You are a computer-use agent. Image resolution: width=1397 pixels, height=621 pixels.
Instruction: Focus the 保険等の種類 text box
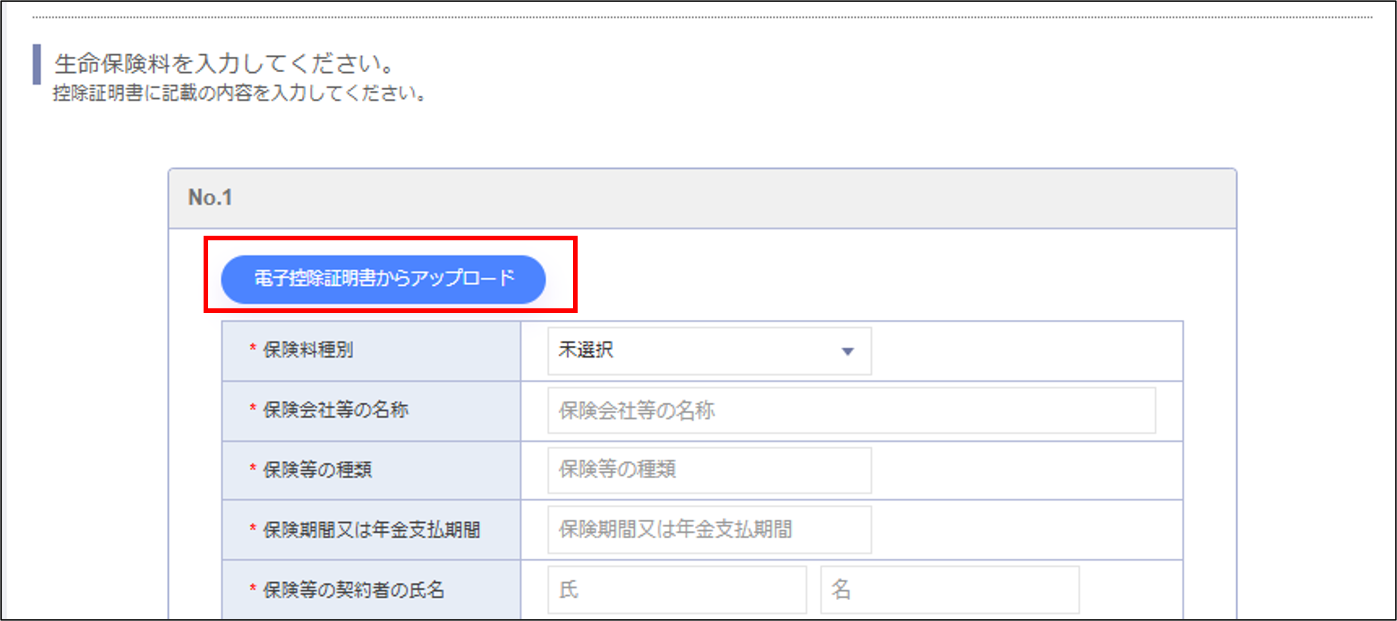[x=705, y=471]
